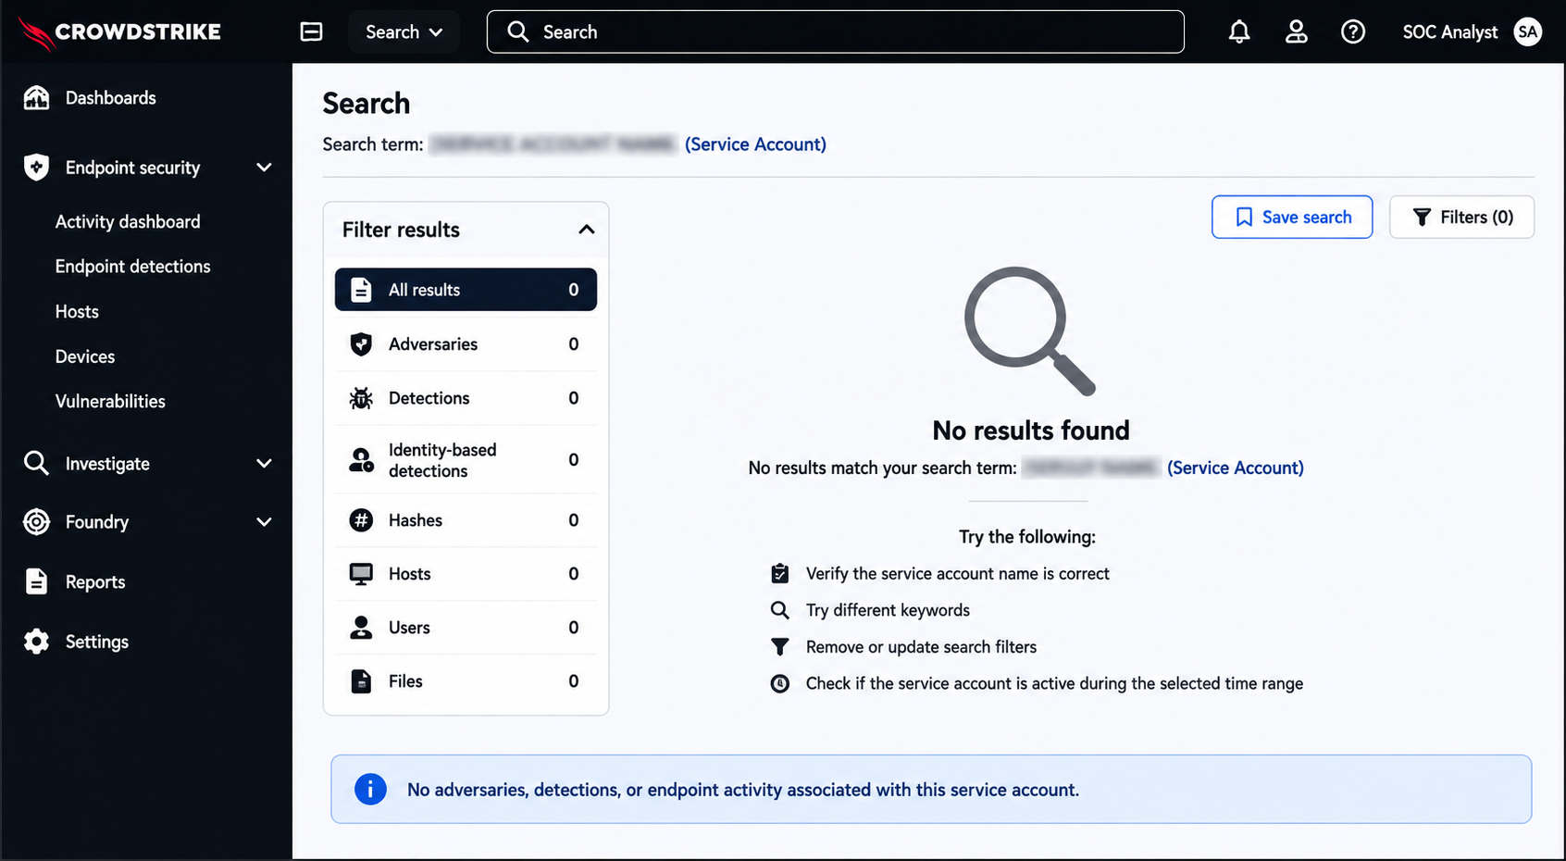
Task: Click the large No results magnifier illustration
Action: click(x=1029, y=331)
